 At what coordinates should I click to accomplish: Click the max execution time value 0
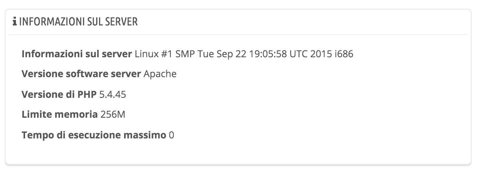click(172, 135)
